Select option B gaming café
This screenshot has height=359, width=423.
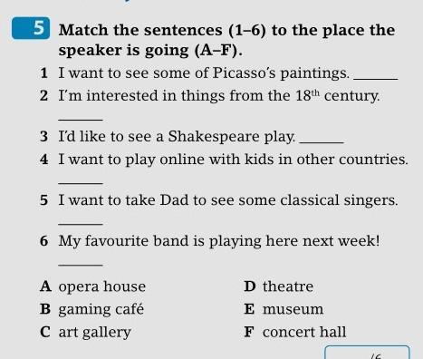coord(91,309)
